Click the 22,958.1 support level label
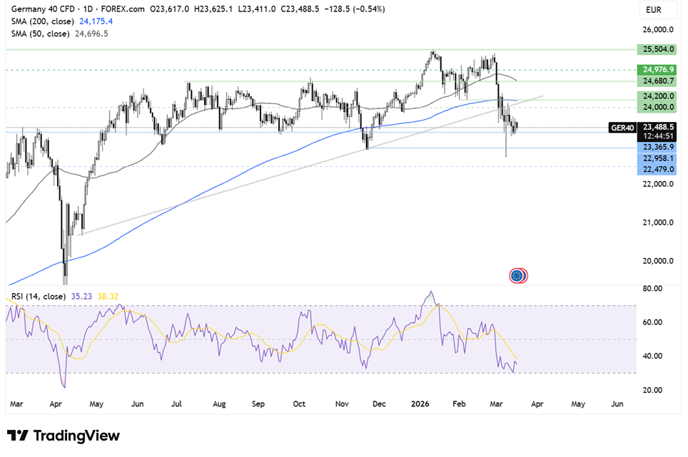The height and width of the screenshot is (457, 688). coord(657,158)
